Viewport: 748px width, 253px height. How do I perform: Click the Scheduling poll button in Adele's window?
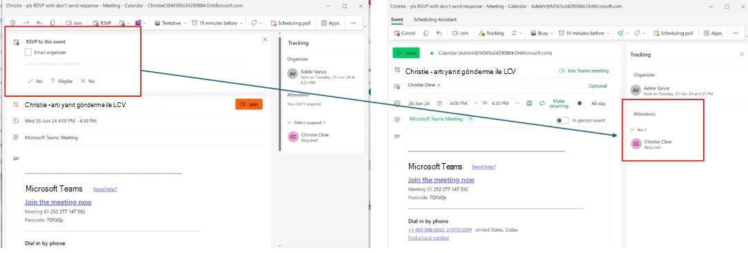673,33
